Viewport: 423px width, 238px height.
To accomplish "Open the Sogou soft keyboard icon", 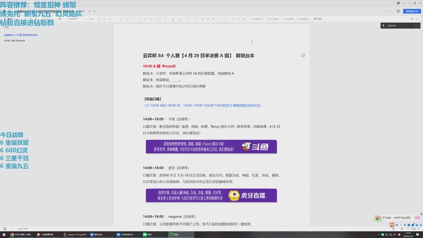I will 409,225.
